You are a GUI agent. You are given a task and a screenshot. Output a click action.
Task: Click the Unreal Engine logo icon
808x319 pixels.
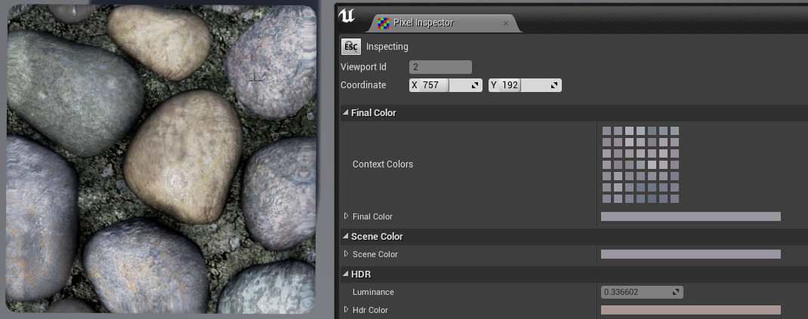pyautogui.click(x=347, y=15)
